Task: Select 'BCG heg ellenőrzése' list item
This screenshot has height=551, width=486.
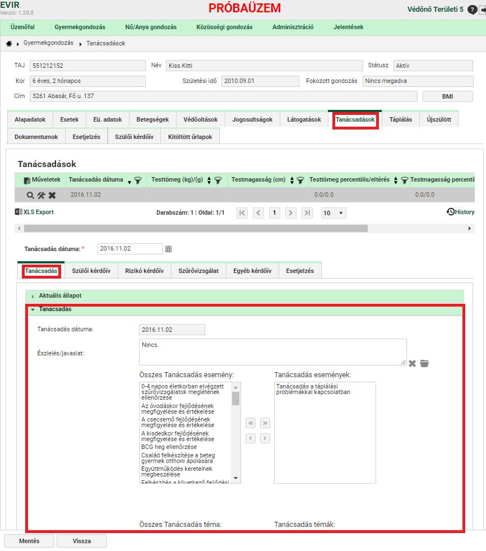Action: (169, 447)
